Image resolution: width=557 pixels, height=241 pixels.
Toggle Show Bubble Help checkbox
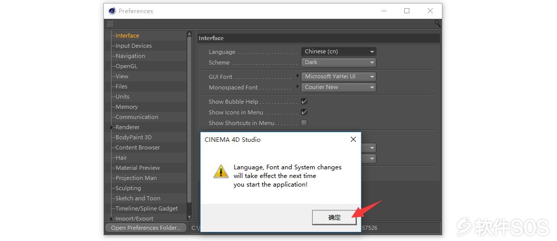click(x=304, y=102)
